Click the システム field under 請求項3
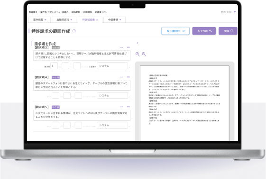 [x=112, y=66]
